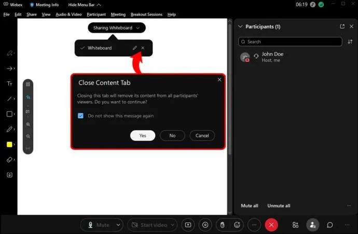Uncheck Do not show this message again

pos(80,116)
